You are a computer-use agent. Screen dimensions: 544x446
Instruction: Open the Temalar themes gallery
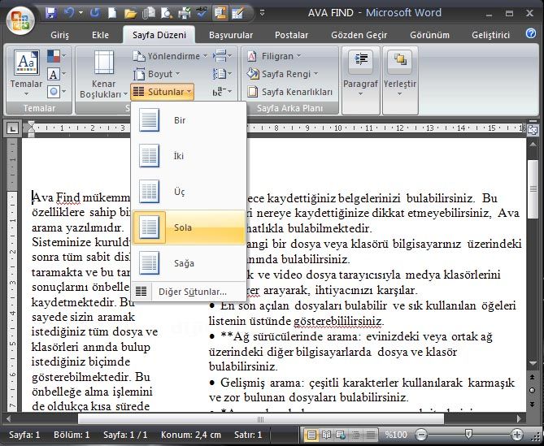[x=26, y=73]
